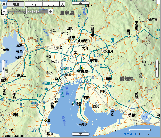
Task: Zoom out with the minus button
Action: tap(4, 11)
